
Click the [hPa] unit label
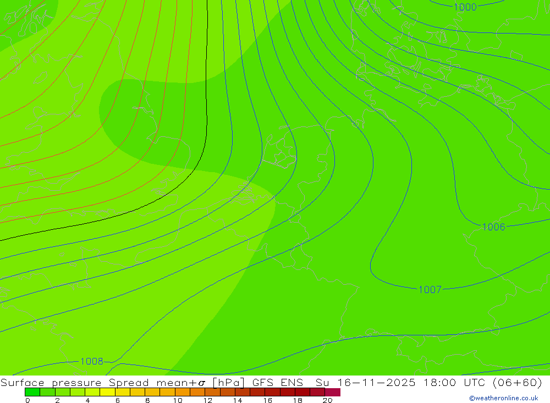tap(228, 382)
